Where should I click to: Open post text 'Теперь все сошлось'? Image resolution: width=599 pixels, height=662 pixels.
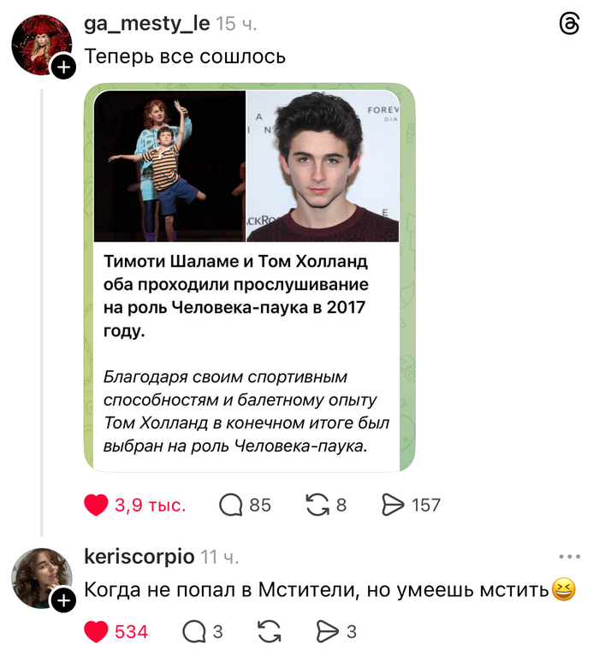185,56
